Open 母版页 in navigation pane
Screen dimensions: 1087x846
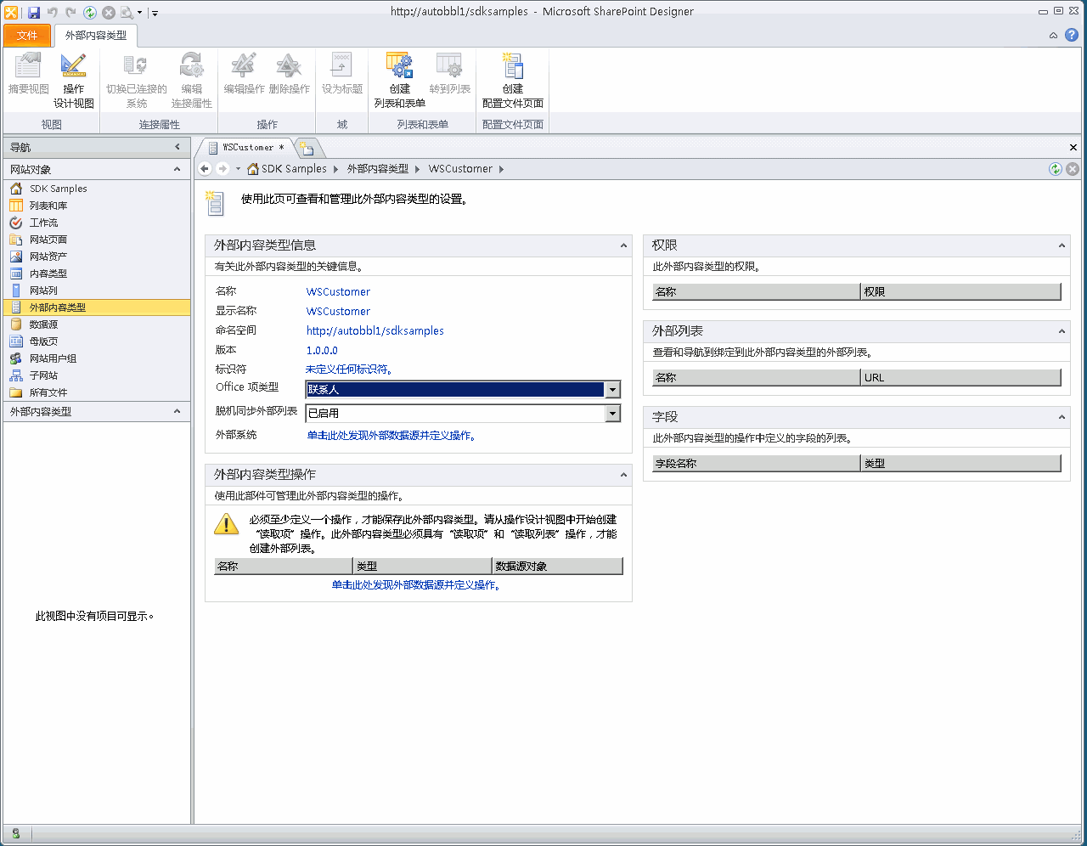point(43,341)
